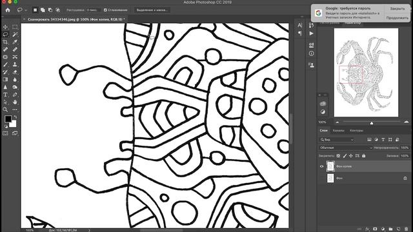Open the layer effects fx menu
Image resolution: width=413 pixels, height=232 pixels.
pos(367,229)
